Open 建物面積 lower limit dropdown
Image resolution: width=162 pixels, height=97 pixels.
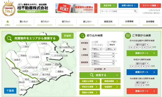[103, 61]
